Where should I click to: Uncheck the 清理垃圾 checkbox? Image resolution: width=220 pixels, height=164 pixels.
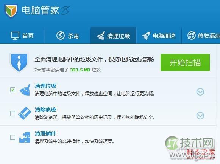click(x=13, y=90)
